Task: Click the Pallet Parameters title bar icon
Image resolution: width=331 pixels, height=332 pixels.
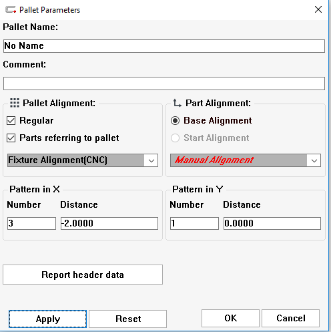Action: click(11, 10)
